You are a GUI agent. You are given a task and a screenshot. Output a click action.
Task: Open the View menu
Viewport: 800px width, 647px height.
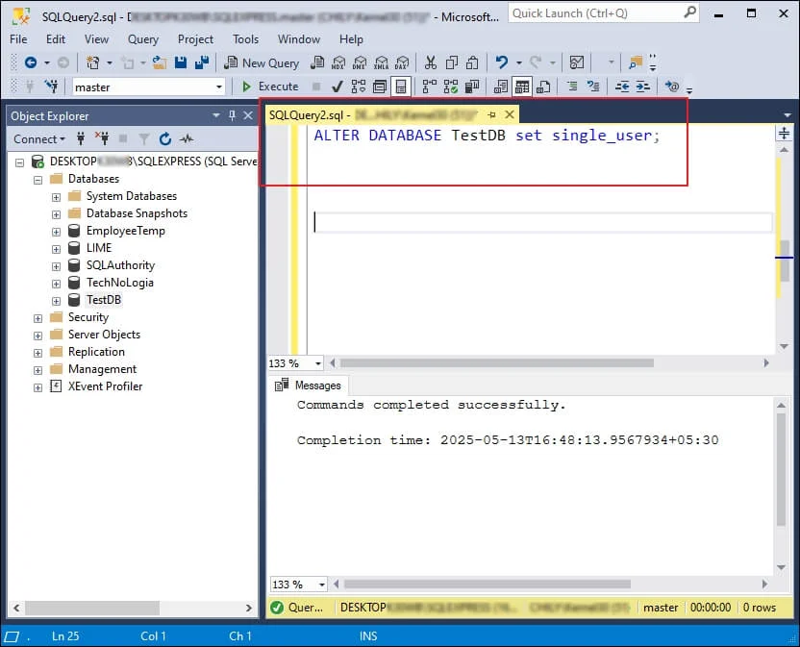96,39
